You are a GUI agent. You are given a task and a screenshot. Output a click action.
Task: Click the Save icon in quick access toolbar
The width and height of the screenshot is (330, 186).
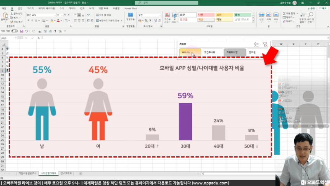[21, 31]
